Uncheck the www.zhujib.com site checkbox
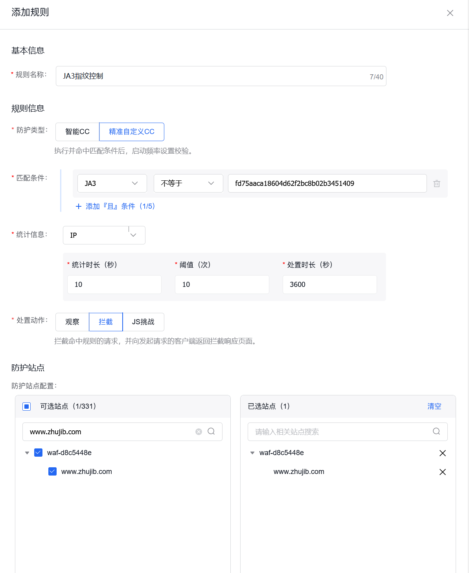The image size is (469, 573). [52, 471]
